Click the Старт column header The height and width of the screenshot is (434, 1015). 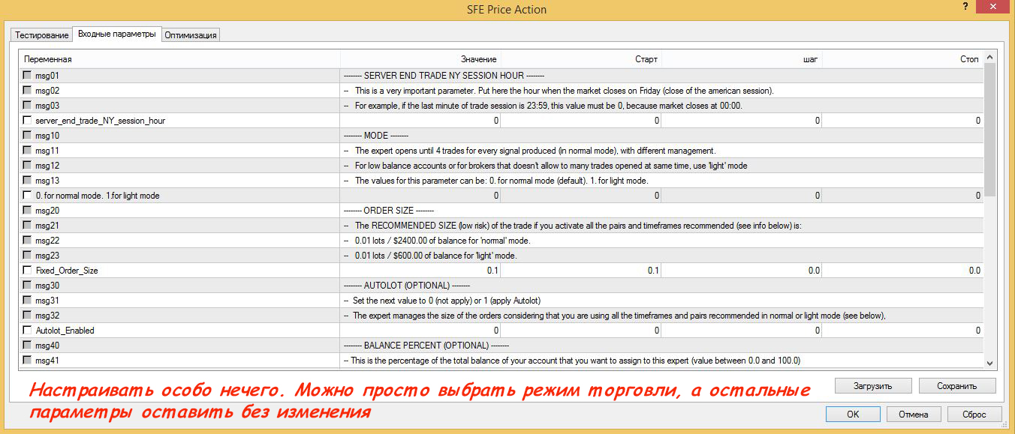tap(581, 59)
